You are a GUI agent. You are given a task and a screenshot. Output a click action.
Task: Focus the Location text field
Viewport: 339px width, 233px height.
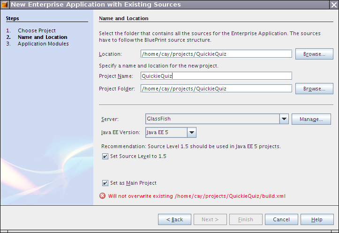216,54
